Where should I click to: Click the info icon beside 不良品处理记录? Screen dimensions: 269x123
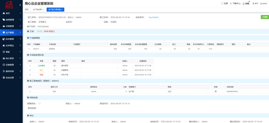coord(28,55)
